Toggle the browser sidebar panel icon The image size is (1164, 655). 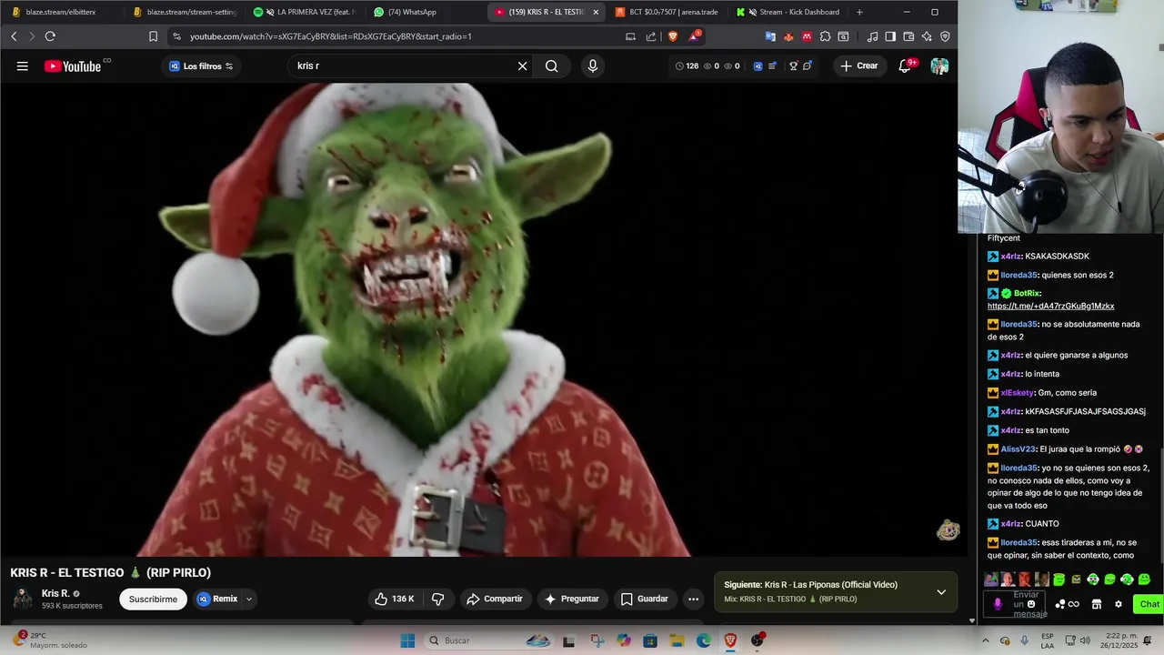coord(890,36)
